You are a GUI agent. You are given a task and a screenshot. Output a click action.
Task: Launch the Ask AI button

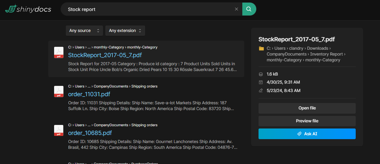point(307,134)
